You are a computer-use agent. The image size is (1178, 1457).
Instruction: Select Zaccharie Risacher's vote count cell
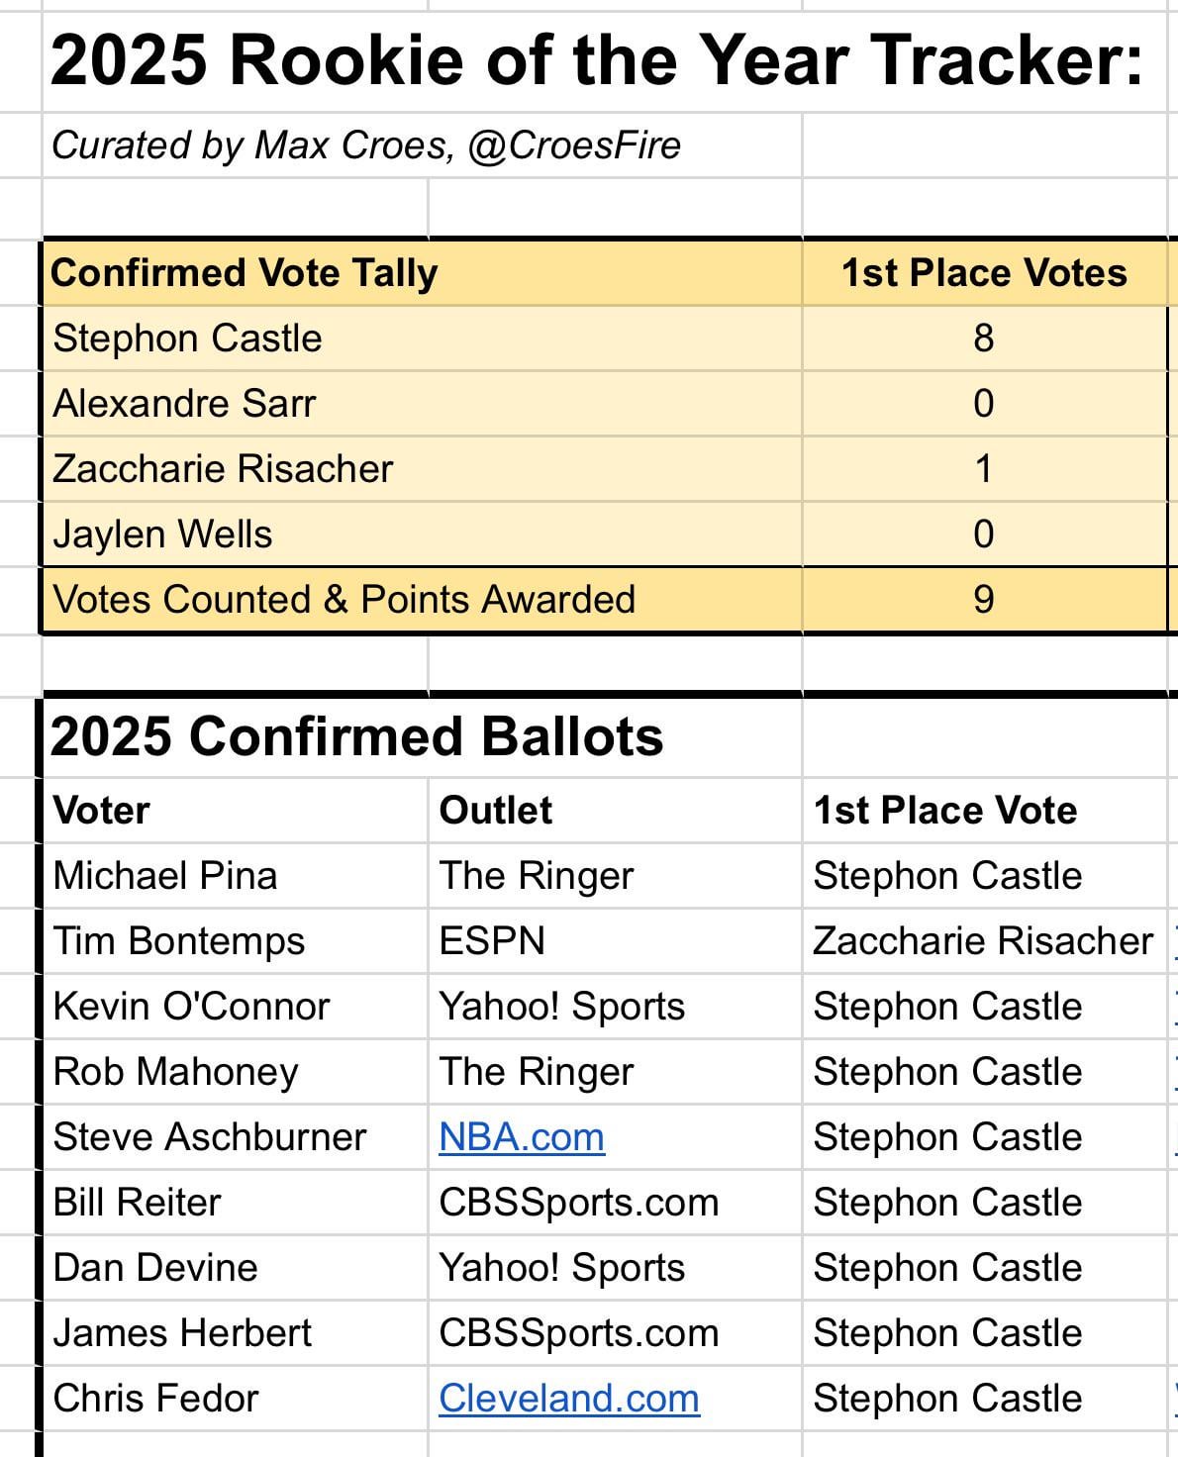click(x=983, y=469)
